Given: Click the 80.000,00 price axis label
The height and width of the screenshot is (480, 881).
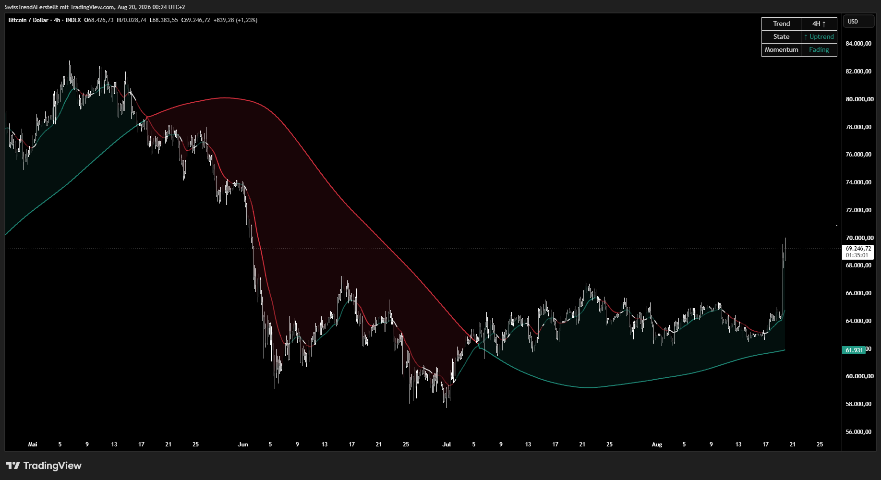Looking at the screenshot, I should coord(858,99).
